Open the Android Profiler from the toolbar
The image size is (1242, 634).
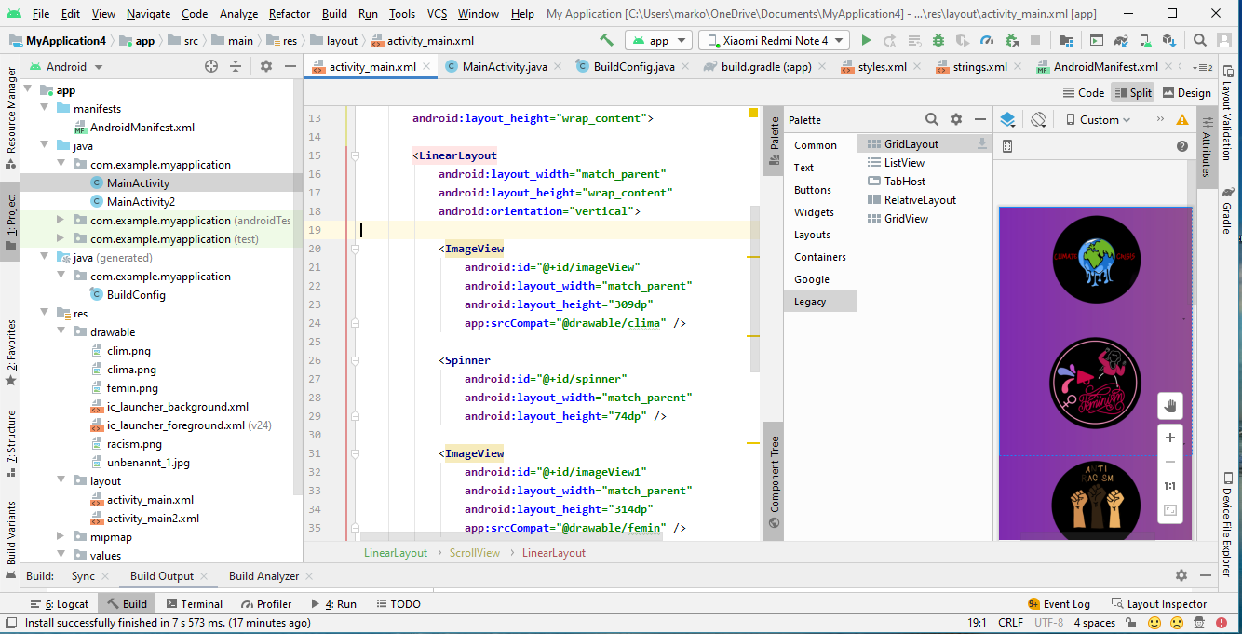point(987,41)
